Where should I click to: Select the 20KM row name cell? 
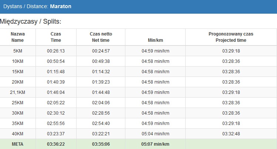click(x=18, y=82)
